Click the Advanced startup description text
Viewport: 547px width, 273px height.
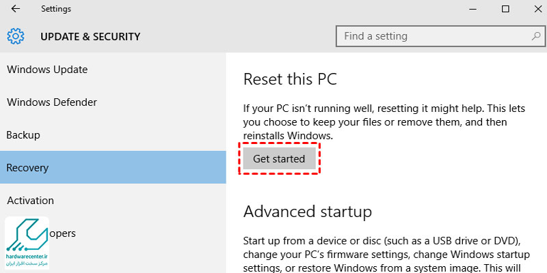pyautogui.click(x=386, y=255)
